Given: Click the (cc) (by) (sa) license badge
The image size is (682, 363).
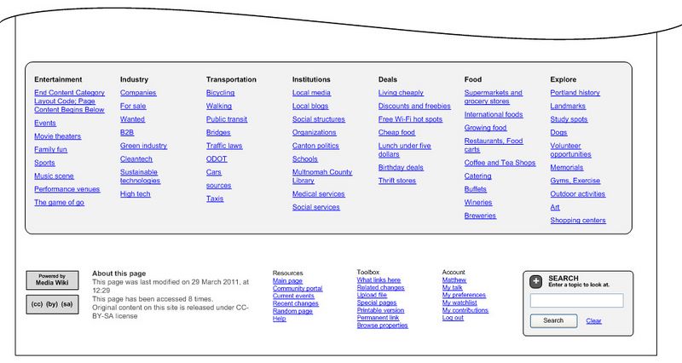Looking at the screenshot, I should pyautogui.click(x=52, y=304).
